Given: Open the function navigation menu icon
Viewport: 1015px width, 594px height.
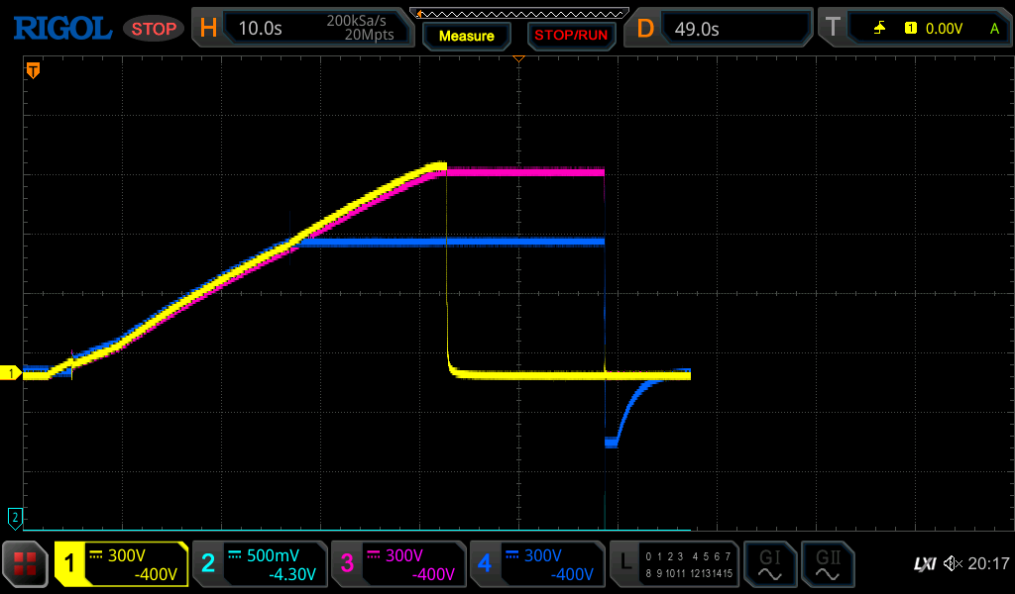Looking at the screenshot, I should 25,564.
